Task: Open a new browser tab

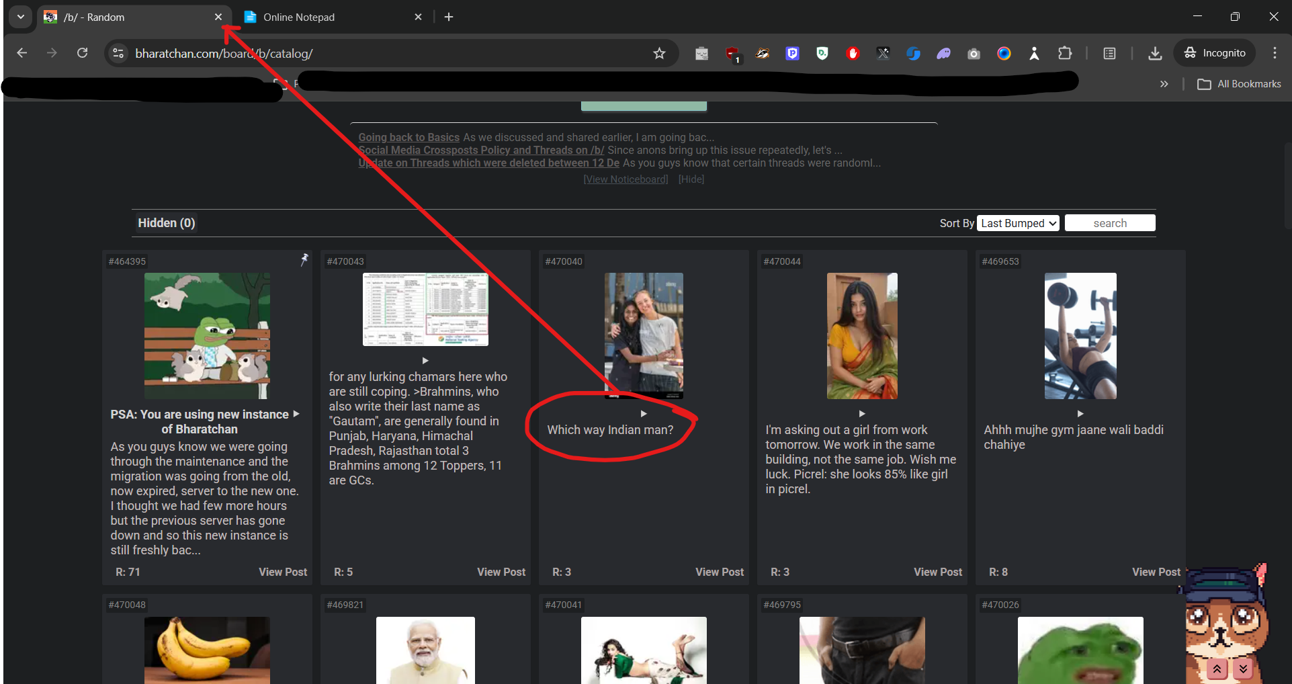Action: pyautogui.click(x=449, y=17)
